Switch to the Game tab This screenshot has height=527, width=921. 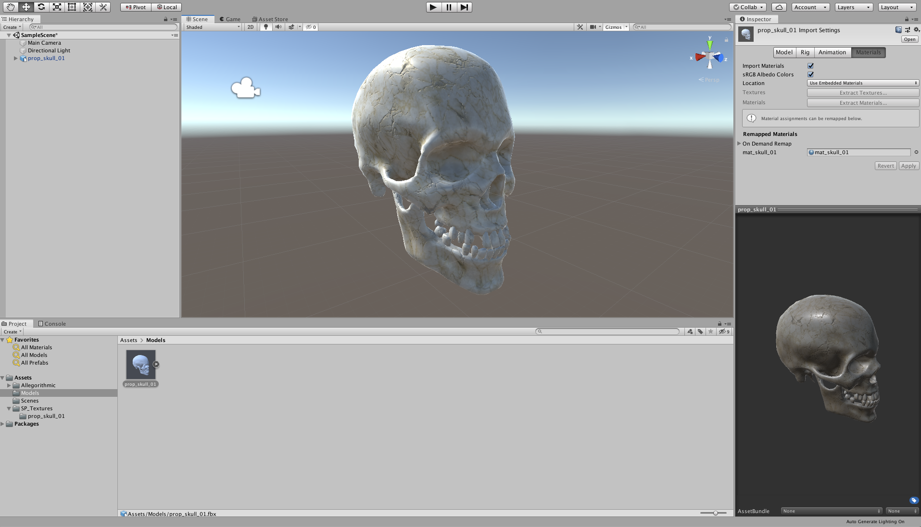(x=230, y=19)
